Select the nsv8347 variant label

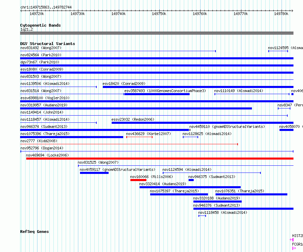[x=290, y=105]
